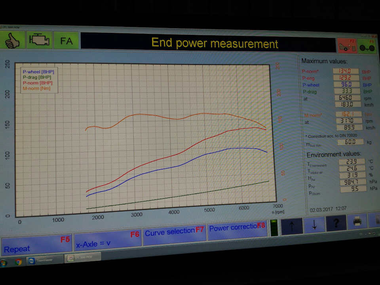This screenshot has width=380, height=285.
Task: Switch to LPS 3000 PKW taskbar item
Action: point(82,257)
